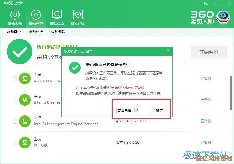Click the 版本：10.0.28.1000 text
234x164 pixels.
coord(131,121)
